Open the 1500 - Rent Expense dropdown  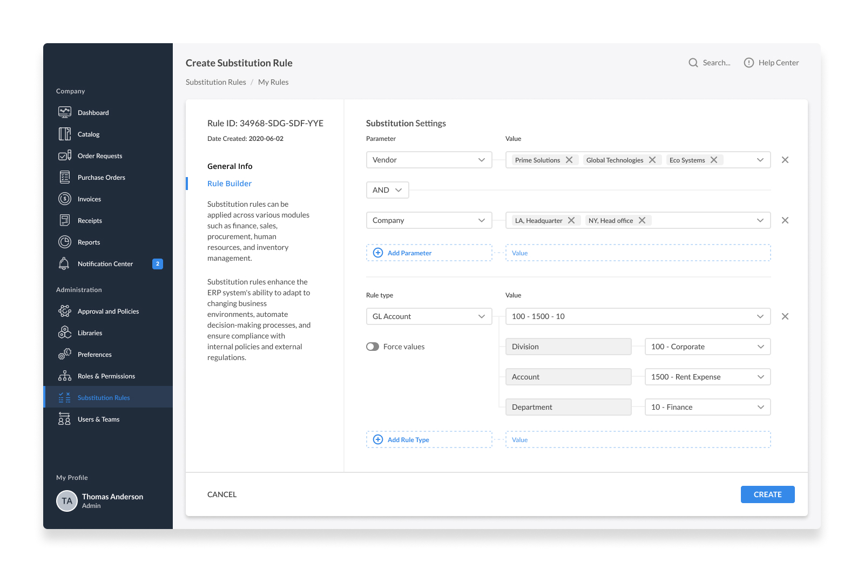pos(708,377)
